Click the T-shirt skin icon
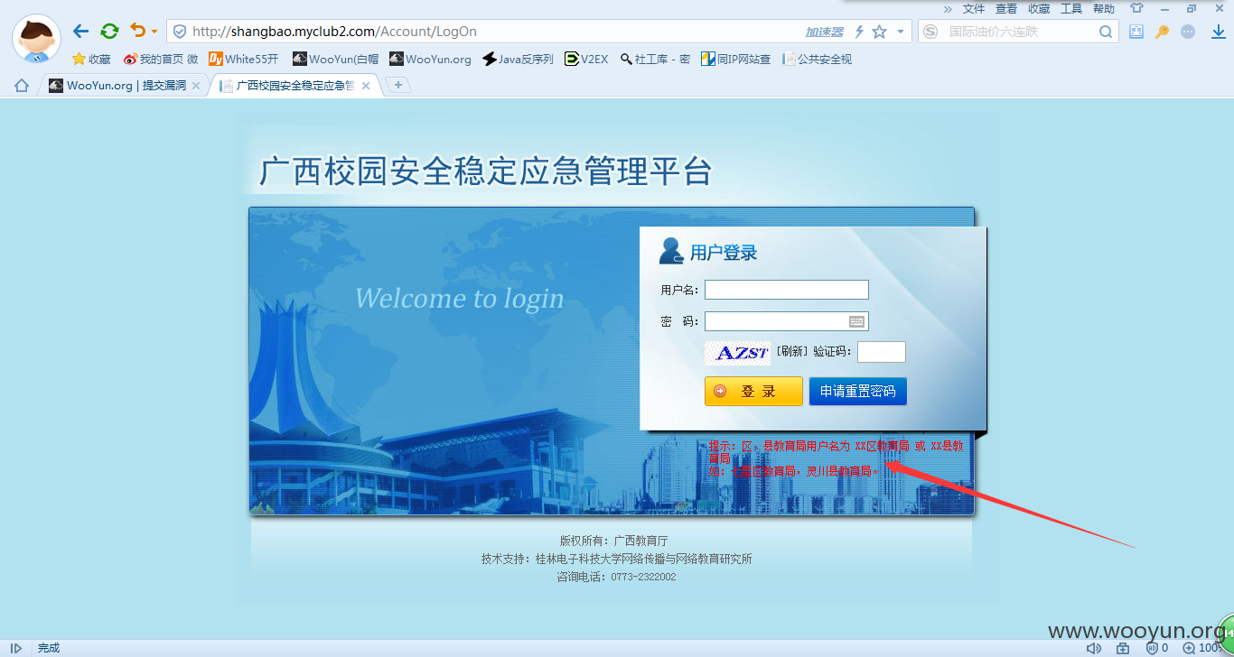This screenshot has width=1234, height=657. click(x=1136, y=8)
